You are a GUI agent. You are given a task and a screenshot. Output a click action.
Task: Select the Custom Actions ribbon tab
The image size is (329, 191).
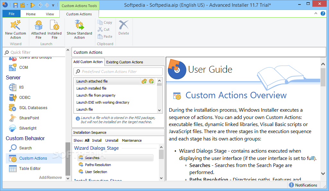(79, 14)
